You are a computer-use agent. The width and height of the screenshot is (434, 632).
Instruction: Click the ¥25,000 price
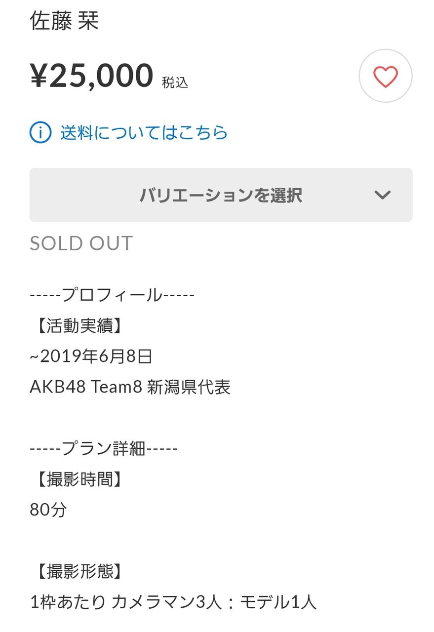[x=92, y=76]
